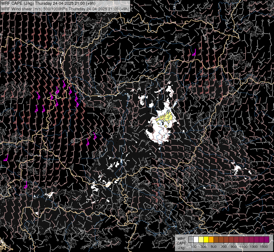Image resolution: width=274 pixels, height=252 pixels.
Task: Select the legend label 1300
Action: 254,247
